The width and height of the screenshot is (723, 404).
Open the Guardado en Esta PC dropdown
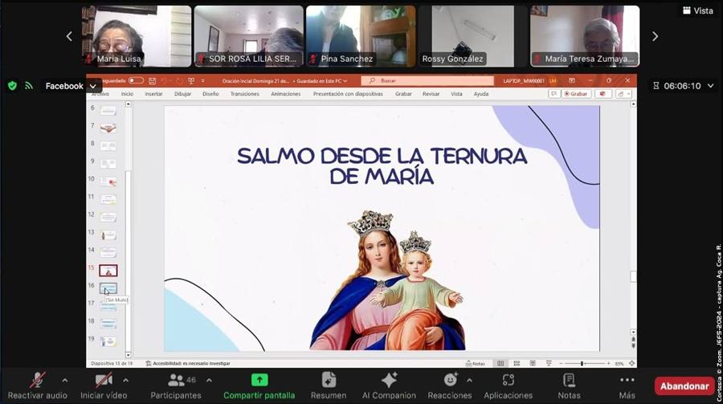point(322,80)
